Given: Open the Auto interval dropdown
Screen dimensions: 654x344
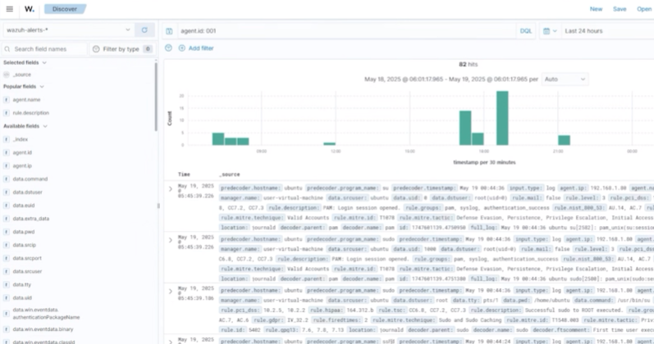Looking at the screenshot, I should (x=565, y=79).
